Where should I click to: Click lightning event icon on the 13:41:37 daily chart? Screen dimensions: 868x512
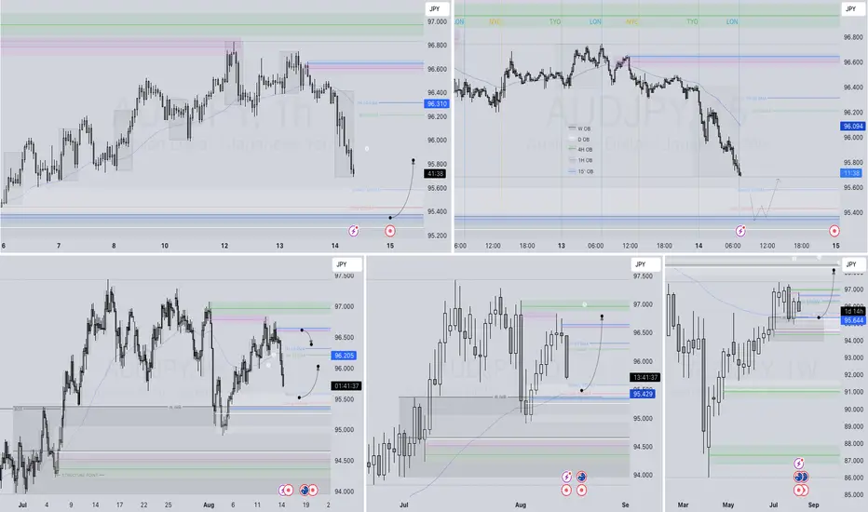click(x=566, y=477)
